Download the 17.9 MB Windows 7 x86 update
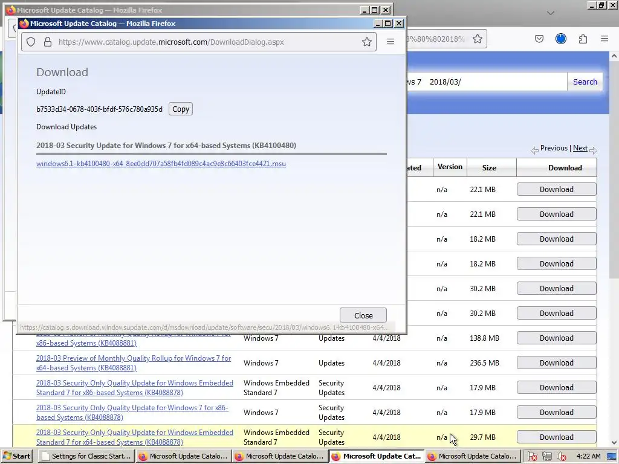 pyautogui.click(x=556, y=412)
